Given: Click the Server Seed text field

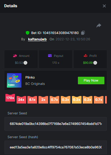Looking at the screenshot, I should (x=56, y=124).
